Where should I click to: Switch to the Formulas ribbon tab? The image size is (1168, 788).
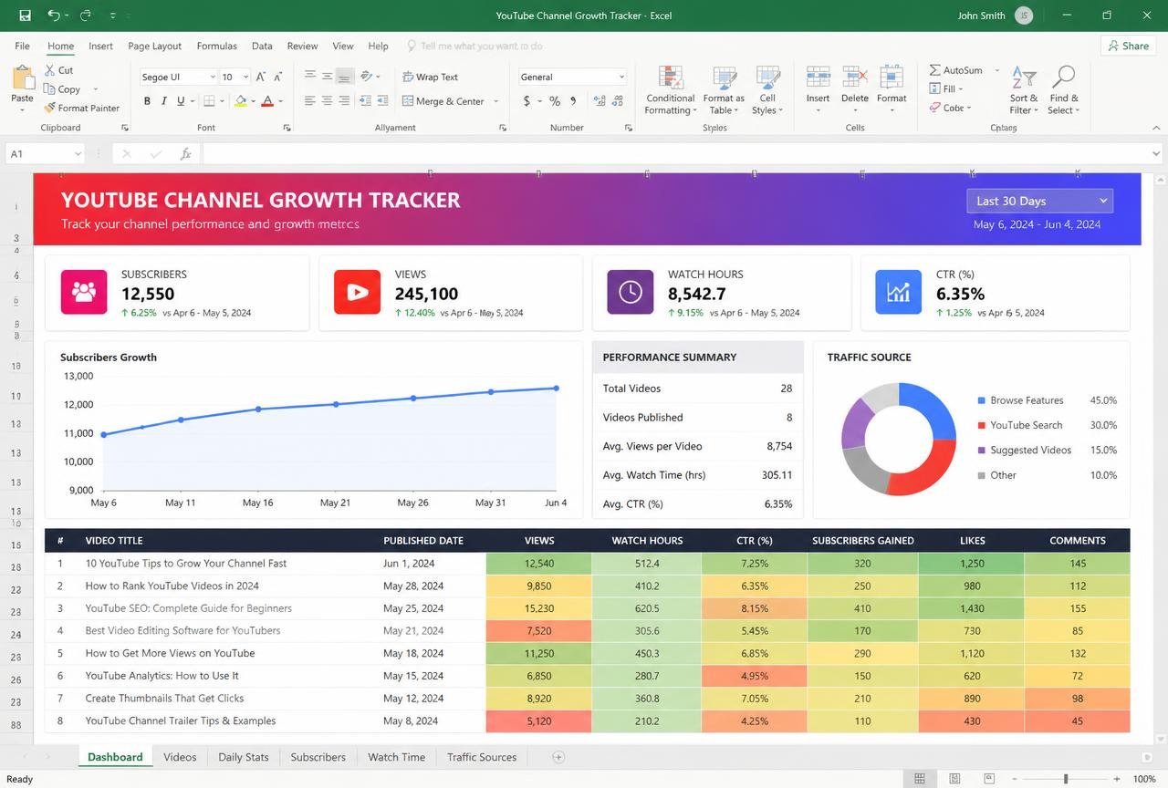pyautogui.click(x=217, y=46)
